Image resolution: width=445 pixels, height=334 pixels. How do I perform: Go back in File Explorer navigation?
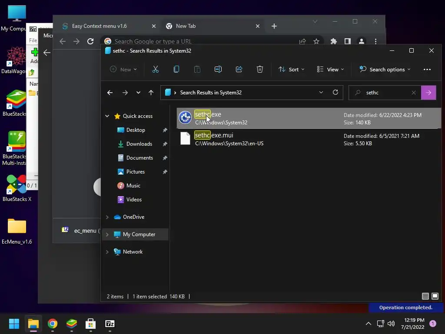pos(110,93)
